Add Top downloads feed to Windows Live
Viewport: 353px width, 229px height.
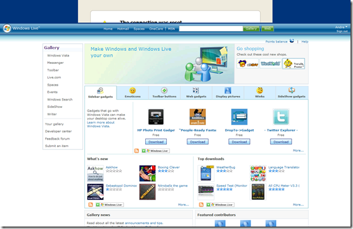(x=220, y=205)
